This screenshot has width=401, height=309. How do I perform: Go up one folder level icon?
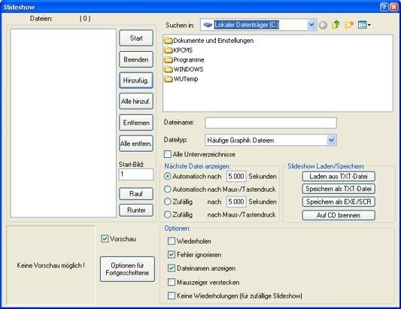[336, 25]
